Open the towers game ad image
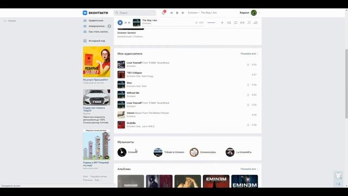Screen dimensions: 348x196 (97, 144)
